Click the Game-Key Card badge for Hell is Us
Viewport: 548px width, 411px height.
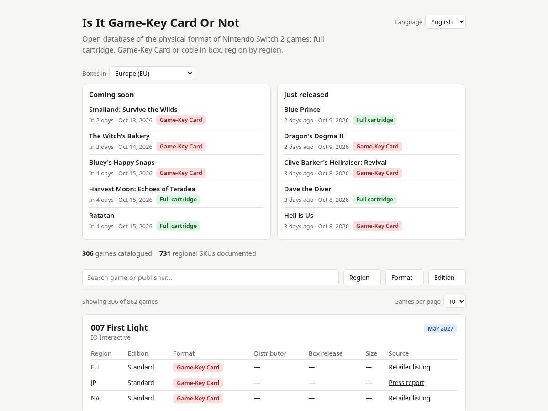(x=377, y=226)
